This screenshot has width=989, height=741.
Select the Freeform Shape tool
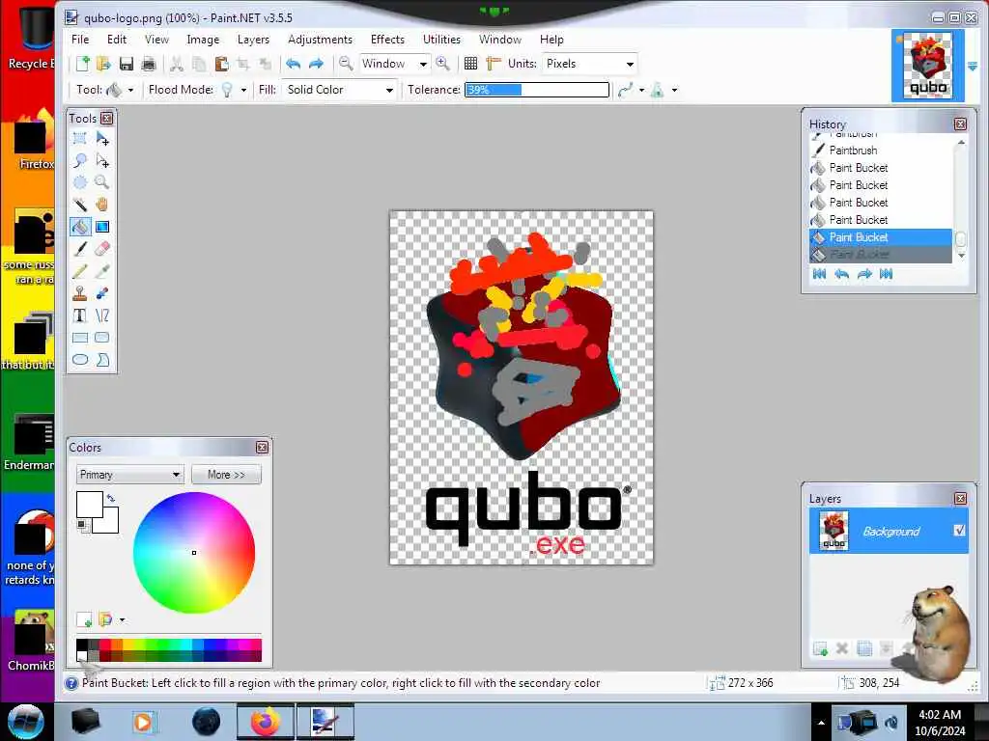click(x=102, y=360)
